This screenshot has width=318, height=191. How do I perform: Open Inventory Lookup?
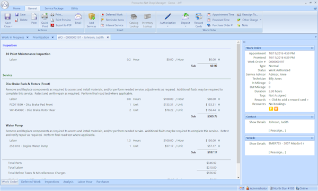pos(147,20)
